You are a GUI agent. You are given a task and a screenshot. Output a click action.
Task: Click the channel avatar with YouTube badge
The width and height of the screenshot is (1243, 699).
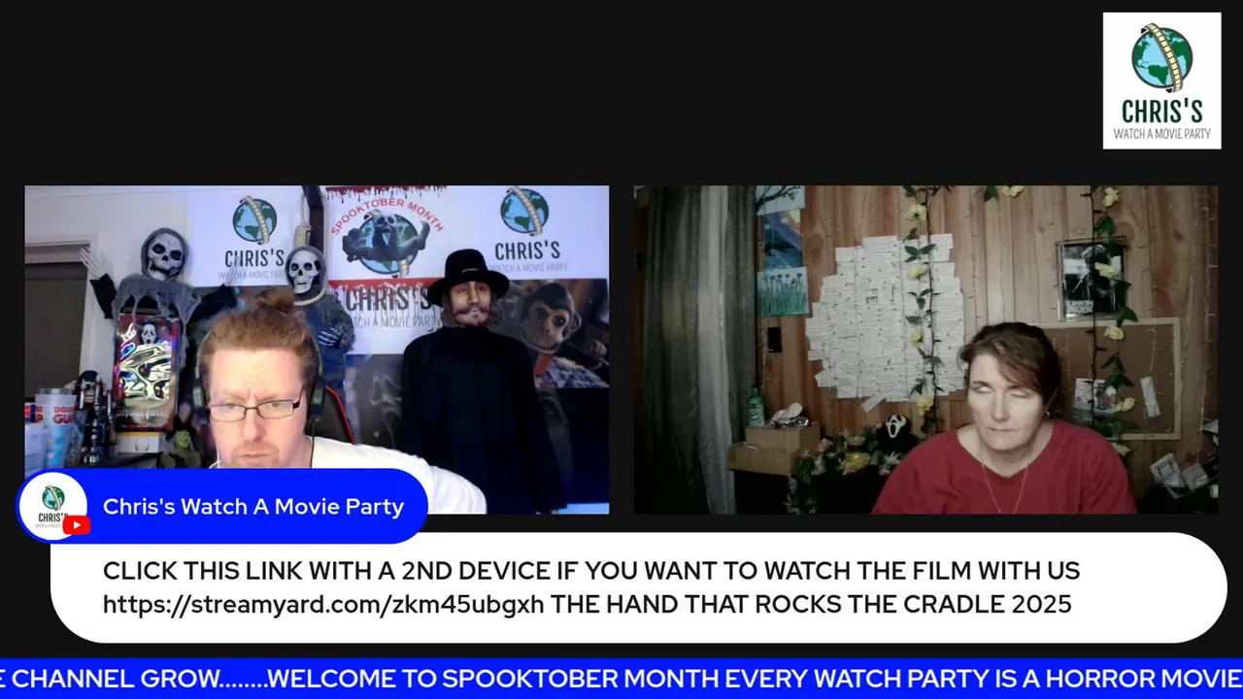pyautogui.click(x=55, y=507)
